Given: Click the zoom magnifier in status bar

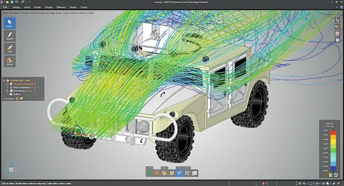Looking at the screenshot, I should (x=327, y=184).
